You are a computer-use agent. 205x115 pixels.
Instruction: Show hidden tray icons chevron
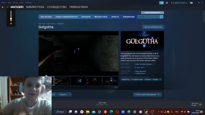click(x=159, y=112)
